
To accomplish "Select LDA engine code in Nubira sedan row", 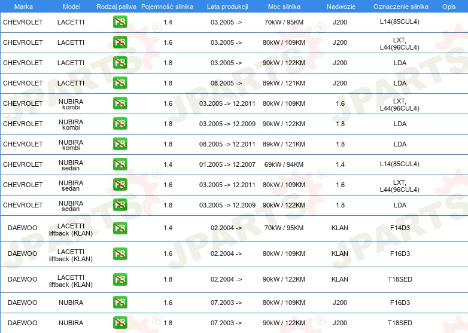I will coord(400,205).
